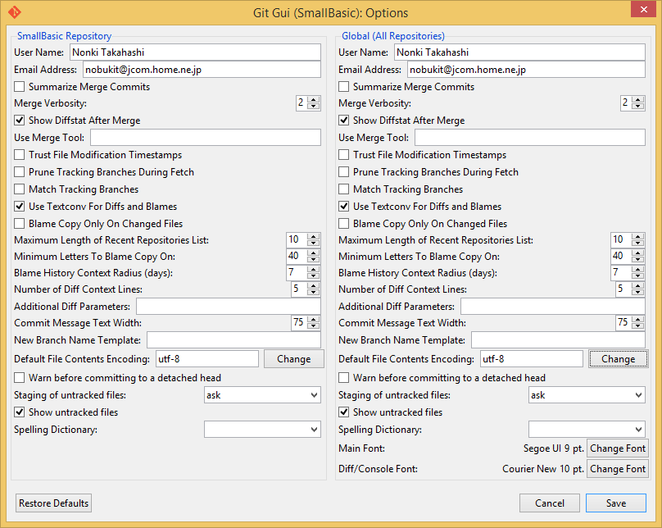The width and height of the screenshot is (662, 528).
Task: Click the SmallBasic Repository Email Address field
Action: [202, 70]
